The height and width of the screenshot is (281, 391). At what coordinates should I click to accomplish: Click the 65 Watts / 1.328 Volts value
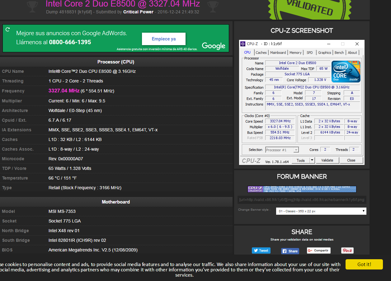[x=70, y=168]
